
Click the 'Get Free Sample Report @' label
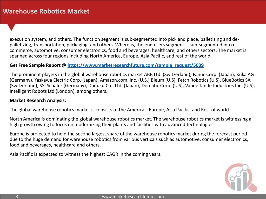point(38,65)
